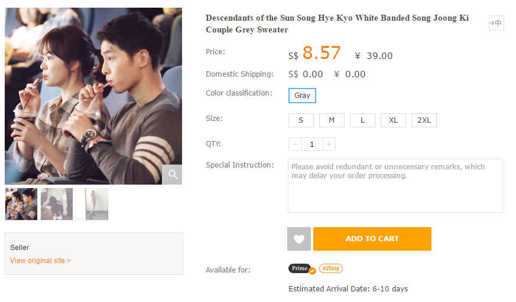Viewport: 516px width, 302px height.
Task: Pick the 2XL size option
Action: [424, 120]
